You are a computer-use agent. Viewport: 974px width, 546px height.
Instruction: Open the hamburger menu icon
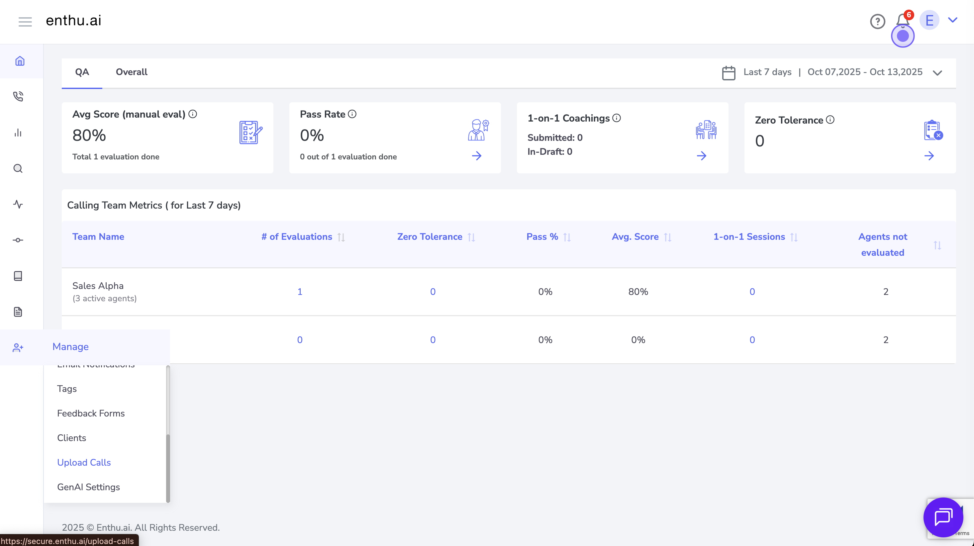point(25,22)
